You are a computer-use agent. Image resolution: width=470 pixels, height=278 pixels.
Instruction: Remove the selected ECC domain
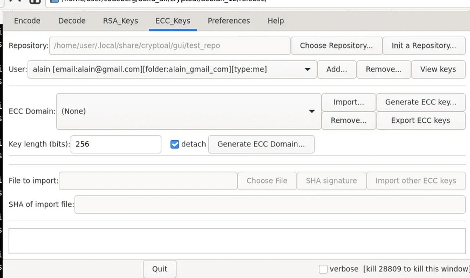coord(348,121)
